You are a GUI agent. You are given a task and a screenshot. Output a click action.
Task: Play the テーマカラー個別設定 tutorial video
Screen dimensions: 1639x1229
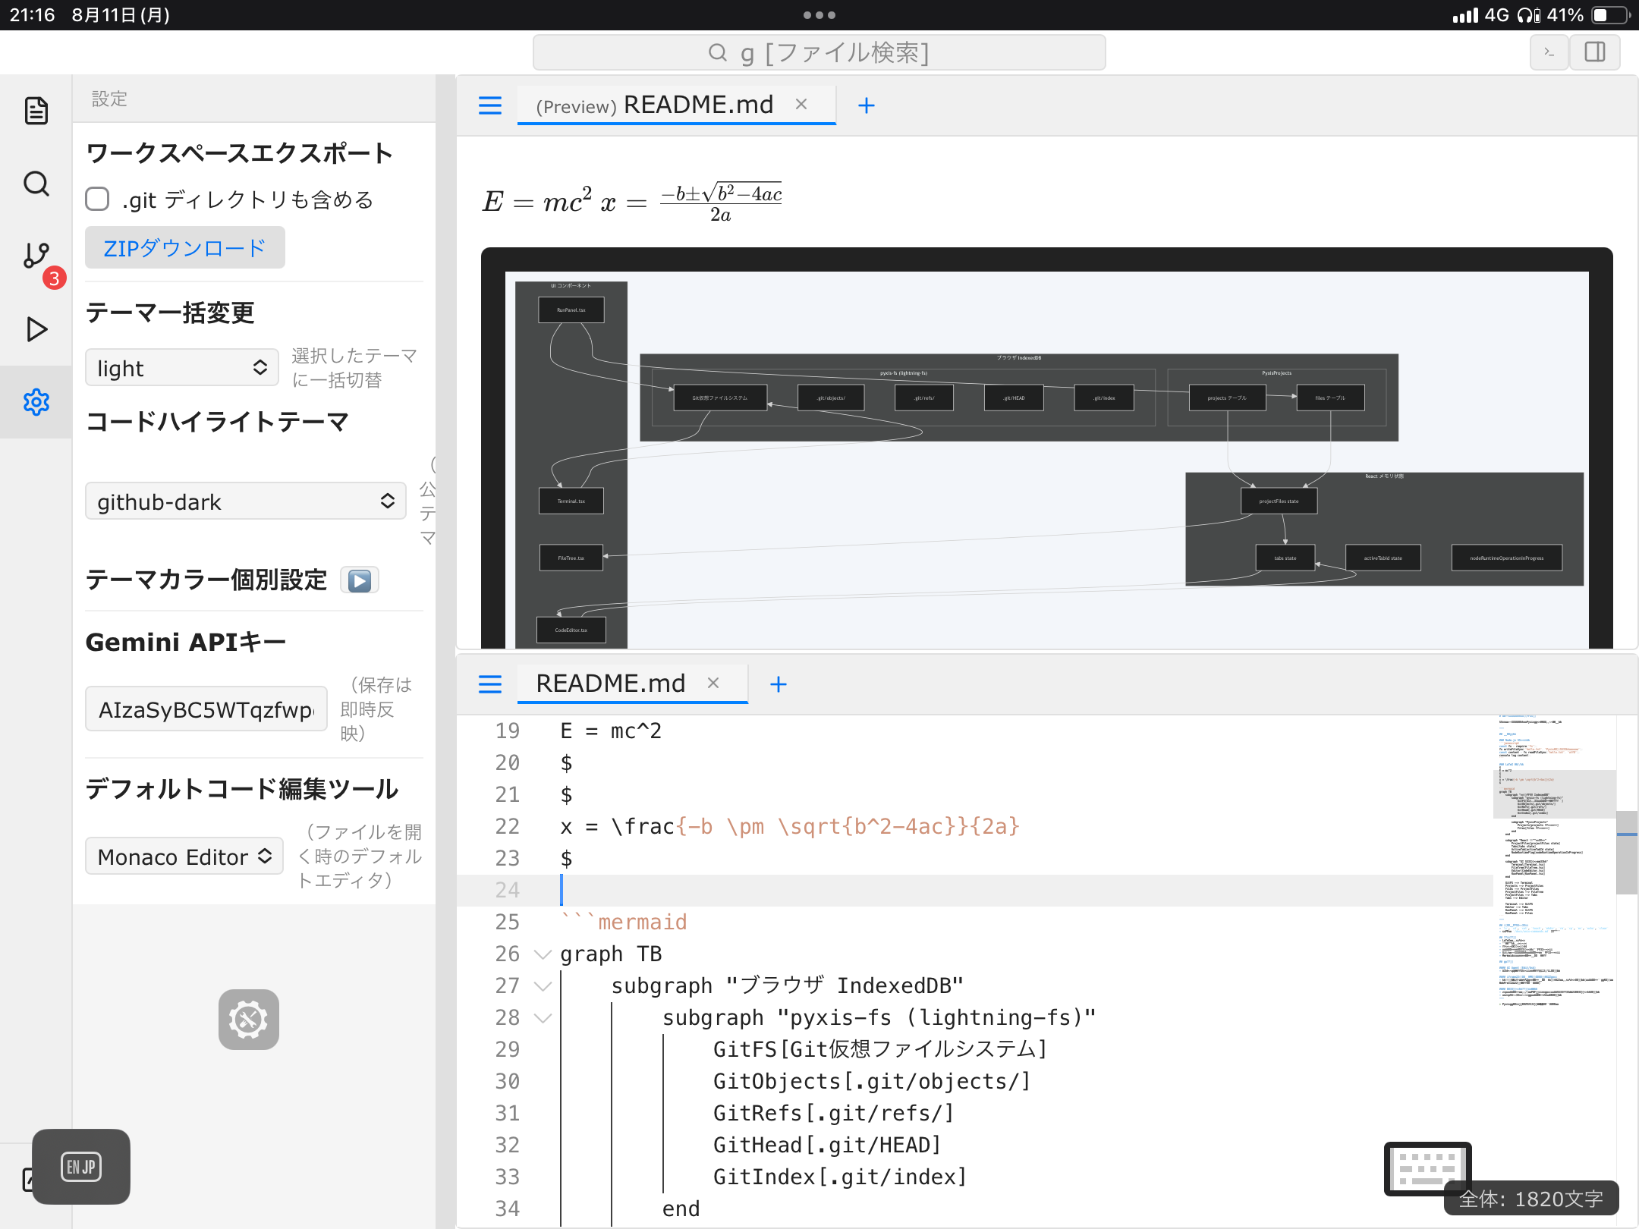click(359, 580)
